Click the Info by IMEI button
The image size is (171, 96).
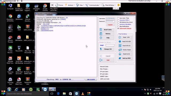point(125,58)
